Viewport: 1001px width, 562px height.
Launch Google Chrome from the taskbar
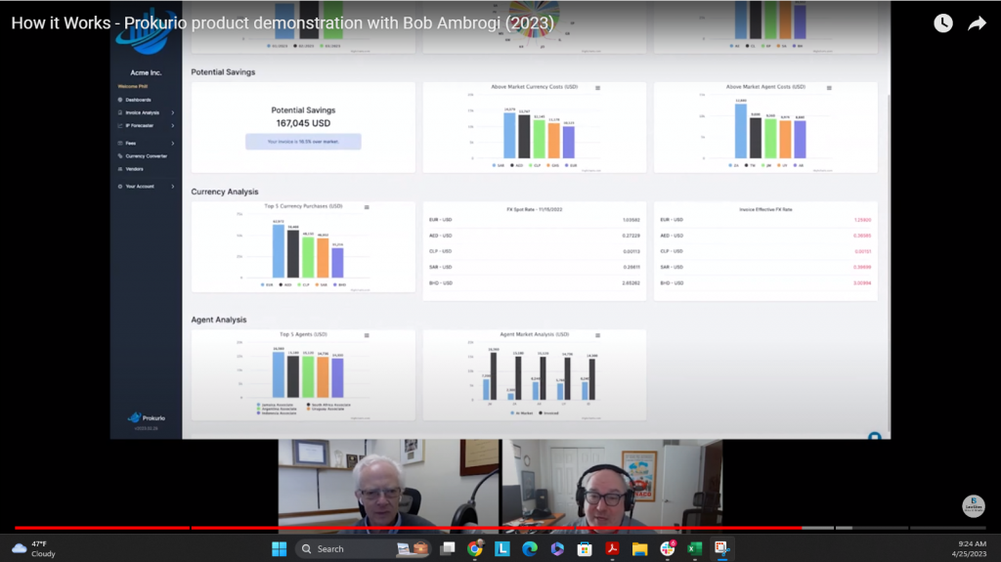click(474, 548)
